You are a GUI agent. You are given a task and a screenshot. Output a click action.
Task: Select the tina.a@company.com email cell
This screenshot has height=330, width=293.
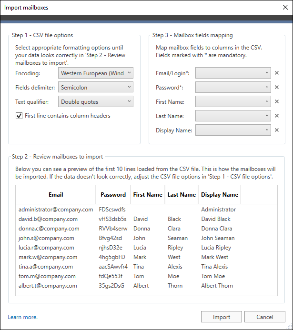(46, 267)
